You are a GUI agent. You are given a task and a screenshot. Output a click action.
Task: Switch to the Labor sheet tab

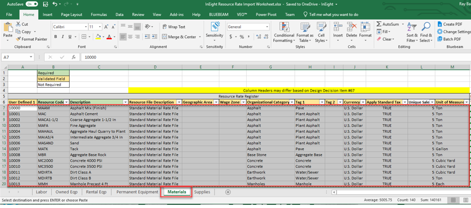(41, 192)
